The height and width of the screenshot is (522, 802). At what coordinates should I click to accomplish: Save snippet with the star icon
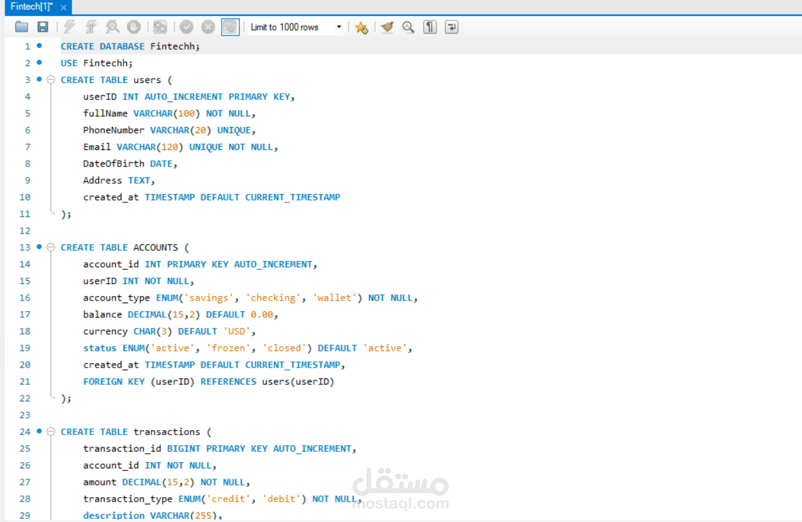(361, 27)
